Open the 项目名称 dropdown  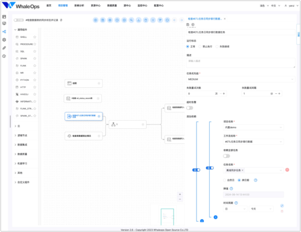pos(253,127)
